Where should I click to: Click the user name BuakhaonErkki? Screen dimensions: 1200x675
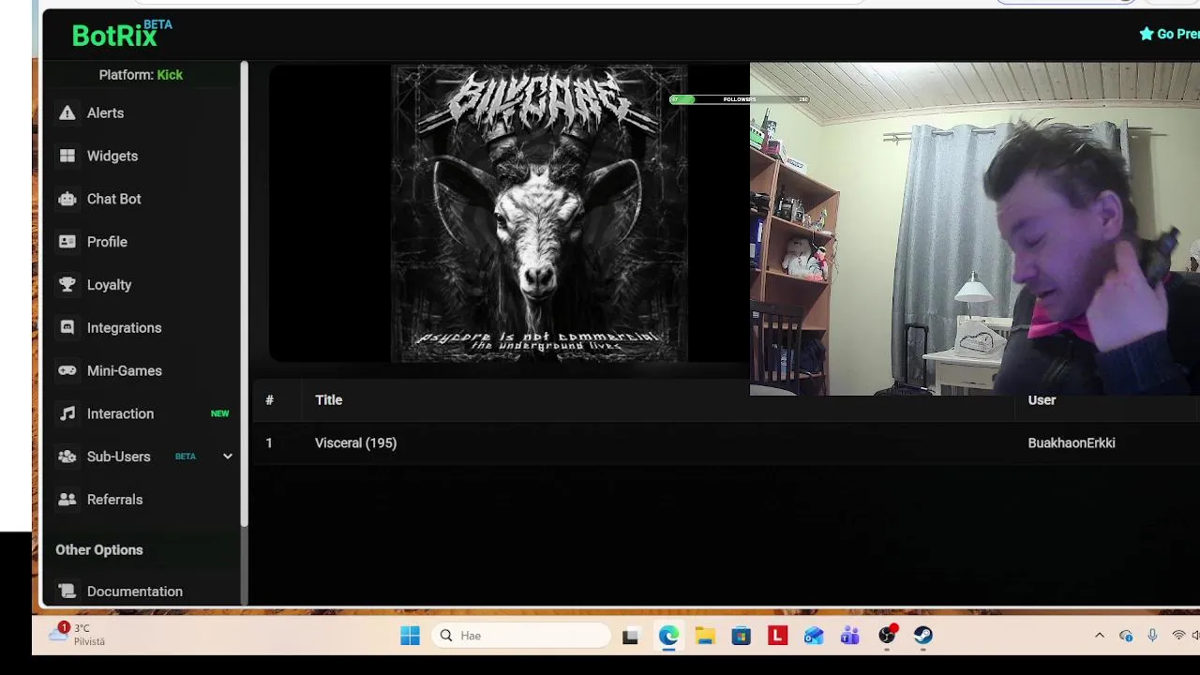(x=1072, y=443)
